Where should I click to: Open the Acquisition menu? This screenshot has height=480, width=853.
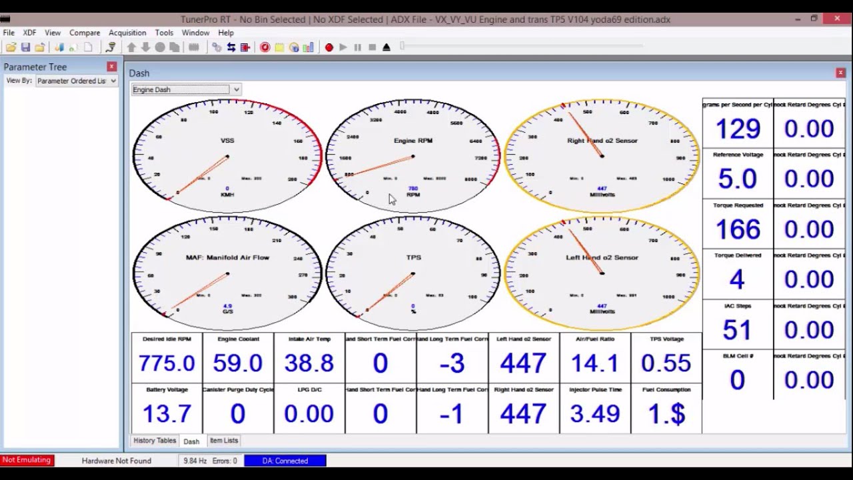click(127, 33)
